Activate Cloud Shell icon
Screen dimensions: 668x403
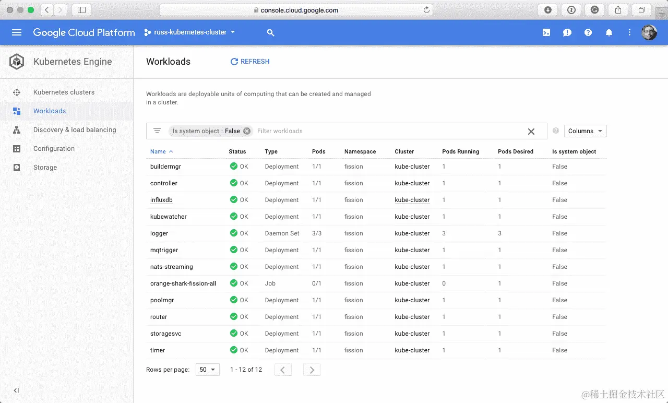(546, 32)
